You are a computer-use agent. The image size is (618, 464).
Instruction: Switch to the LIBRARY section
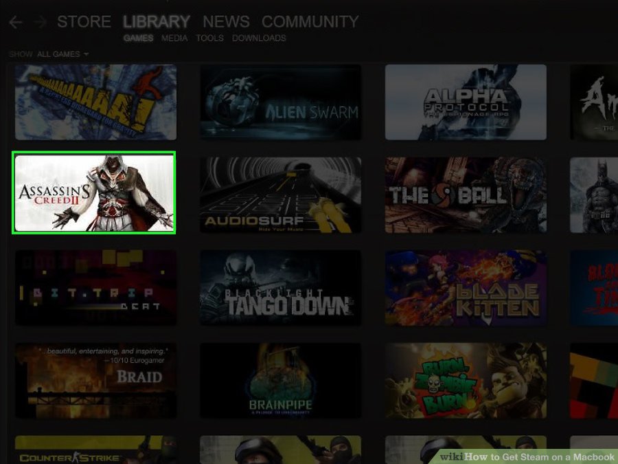pos(157,22)
